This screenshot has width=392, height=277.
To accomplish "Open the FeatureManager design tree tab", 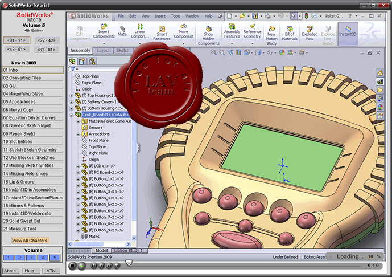I will [72, 61].
